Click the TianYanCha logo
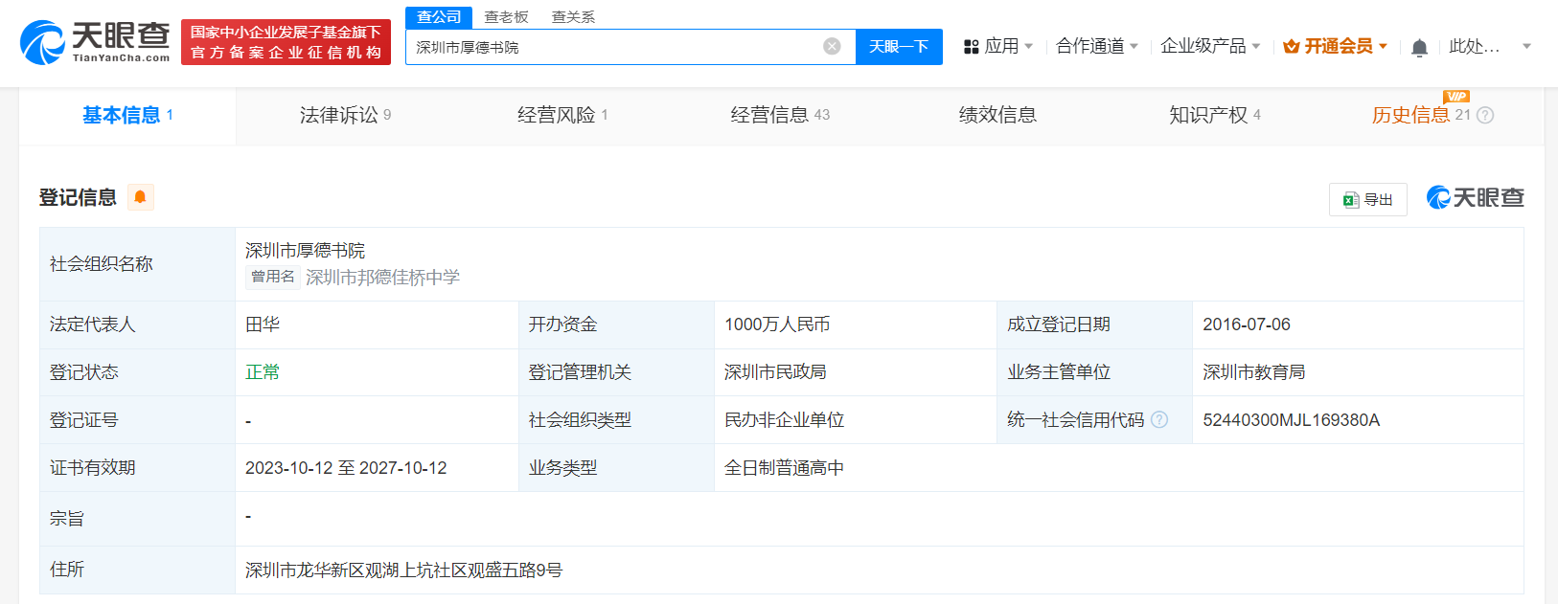The image size is (1558, 604). tap(95, 42)
